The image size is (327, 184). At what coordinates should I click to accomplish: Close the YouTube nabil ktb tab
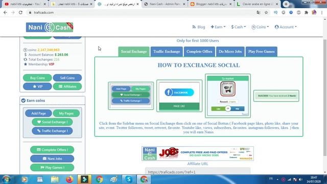point(44,4)
